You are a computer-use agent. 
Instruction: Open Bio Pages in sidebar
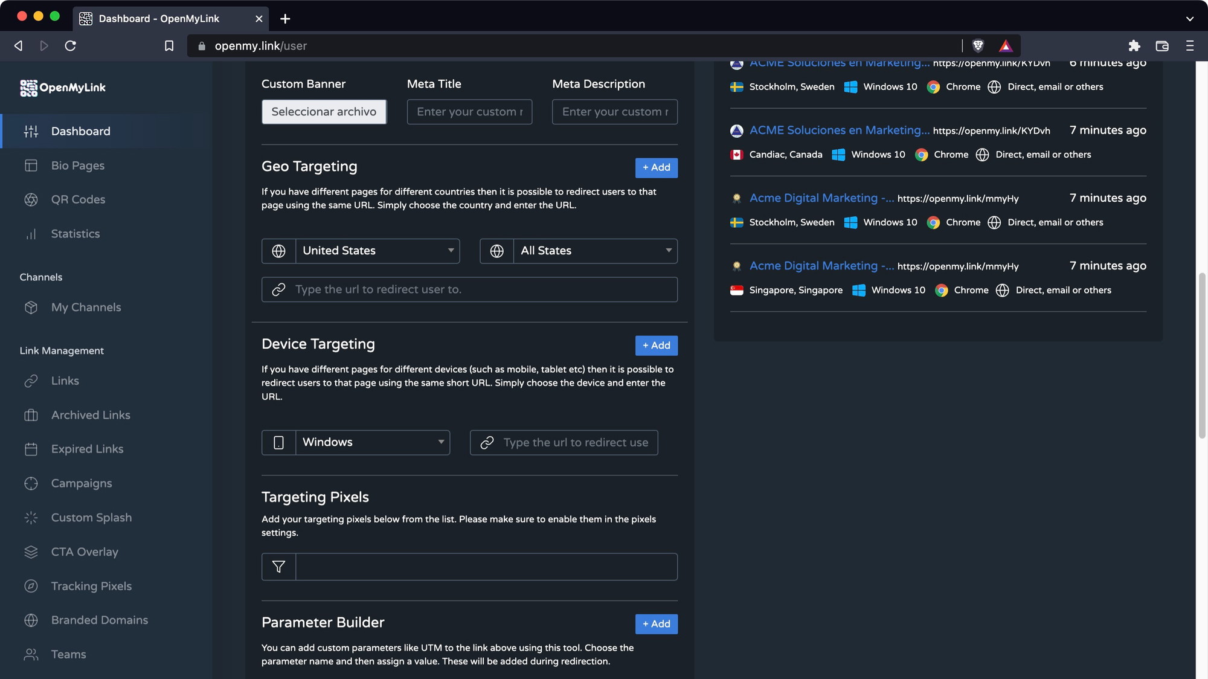pos(77,166)
